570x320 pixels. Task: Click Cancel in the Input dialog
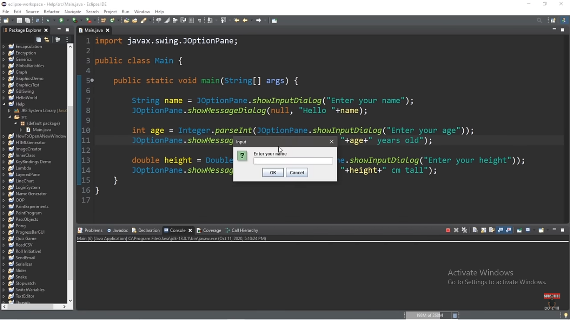[x=297, y=172]
